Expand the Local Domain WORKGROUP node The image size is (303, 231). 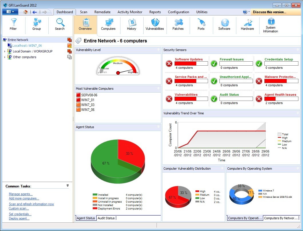(x=5, y=52)
